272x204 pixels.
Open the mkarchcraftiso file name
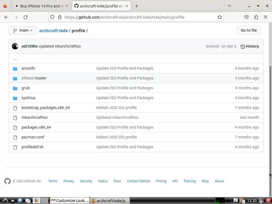tap(35, 117)
